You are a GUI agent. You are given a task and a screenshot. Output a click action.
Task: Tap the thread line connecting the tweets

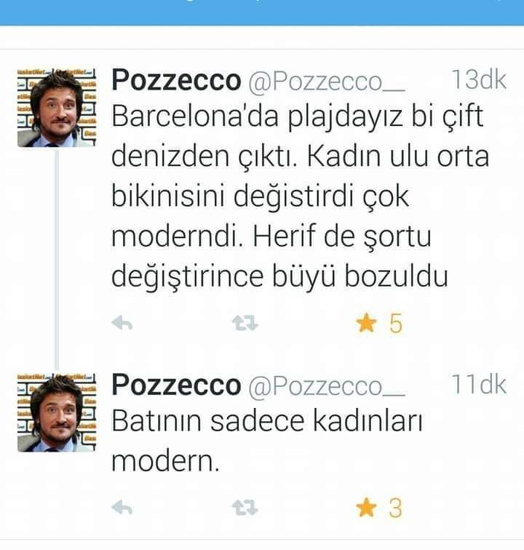pos(57,259)
